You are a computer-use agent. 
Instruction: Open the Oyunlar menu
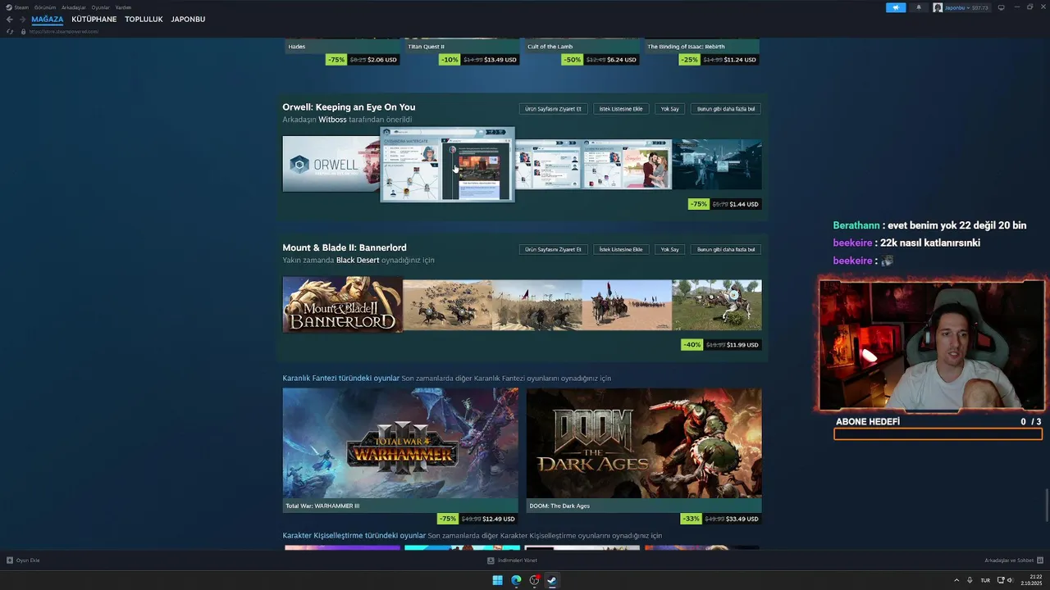coord(100,7)
